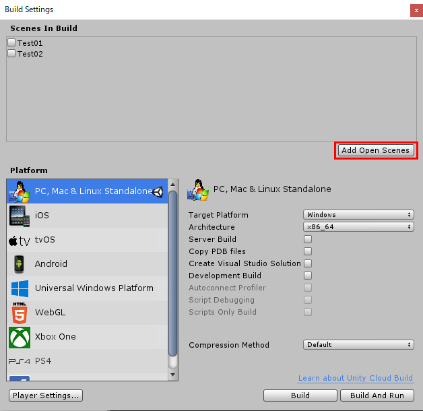Click the Target Platform label
Image resolution: width=423 pixels, height=411 pixels.
[218, 215]
